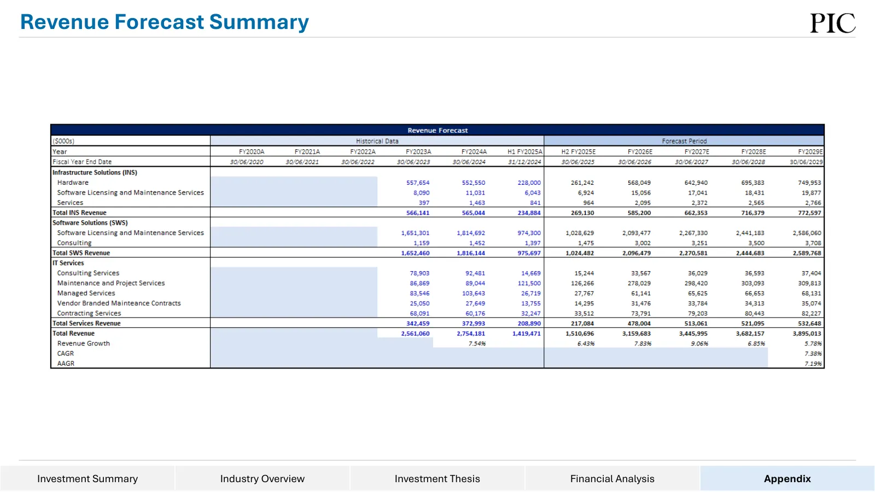Click Revenue Growth value 9.06%
Viewport: 875px width, 492px height.
pyautogui.click(x=699, y=344)
